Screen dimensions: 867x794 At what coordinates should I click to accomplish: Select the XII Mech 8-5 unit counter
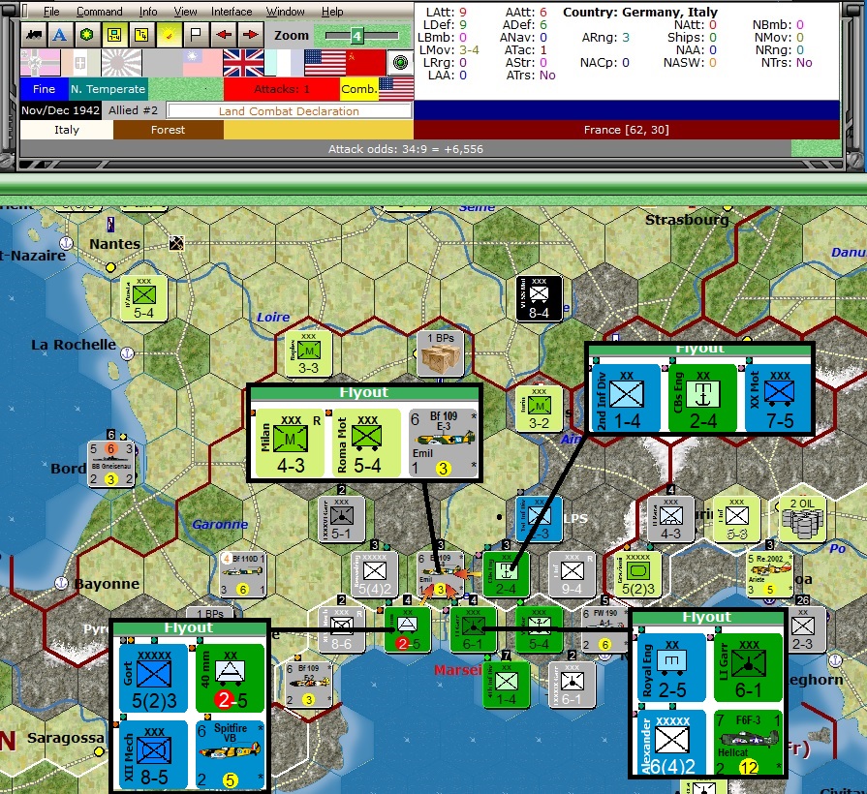[153, 753]
